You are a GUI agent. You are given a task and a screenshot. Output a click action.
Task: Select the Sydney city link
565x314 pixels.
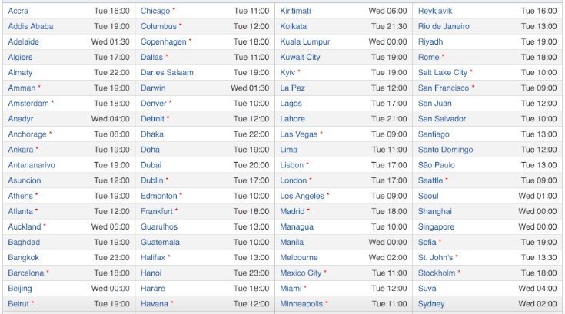[431, 304]
